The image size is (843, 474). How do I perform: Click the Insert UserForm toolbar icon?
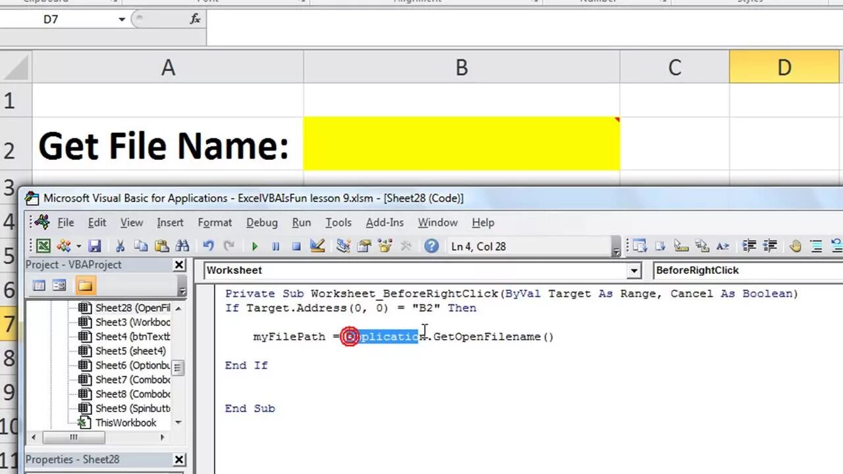click(x=64, y=246)
